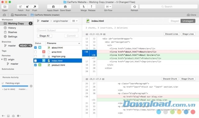Select img/icon.png in the file list

(x=58, y=56)
